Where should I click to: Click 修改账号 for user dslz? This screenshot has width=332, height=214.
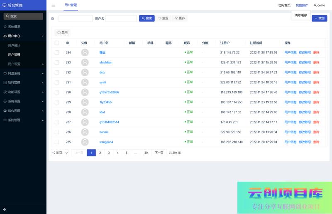305,72
